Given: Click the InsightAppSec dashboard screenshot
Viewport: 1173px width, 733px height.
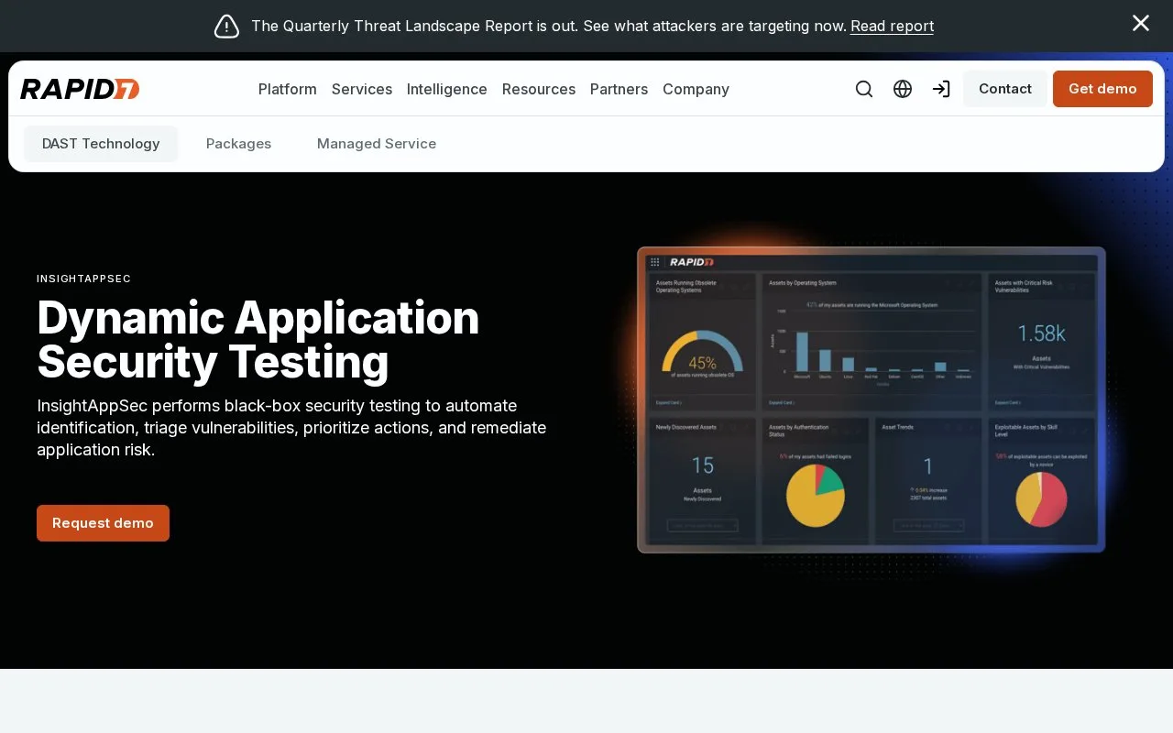Looking at the screenshot, I should click(x=872, y=399).
